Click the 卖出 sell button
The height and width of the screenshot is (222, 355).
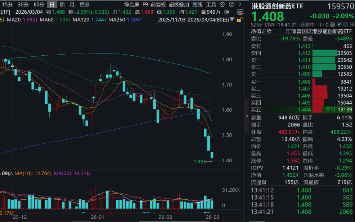click(x=330, y=110)
